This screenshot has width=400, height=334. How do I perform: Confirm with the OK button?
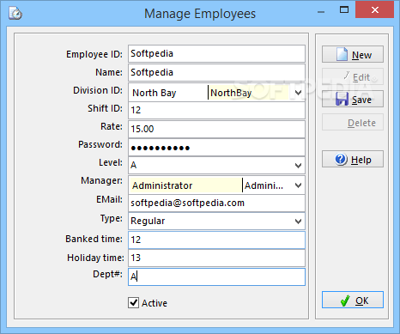pyautogui.click(x=353, y=300)
